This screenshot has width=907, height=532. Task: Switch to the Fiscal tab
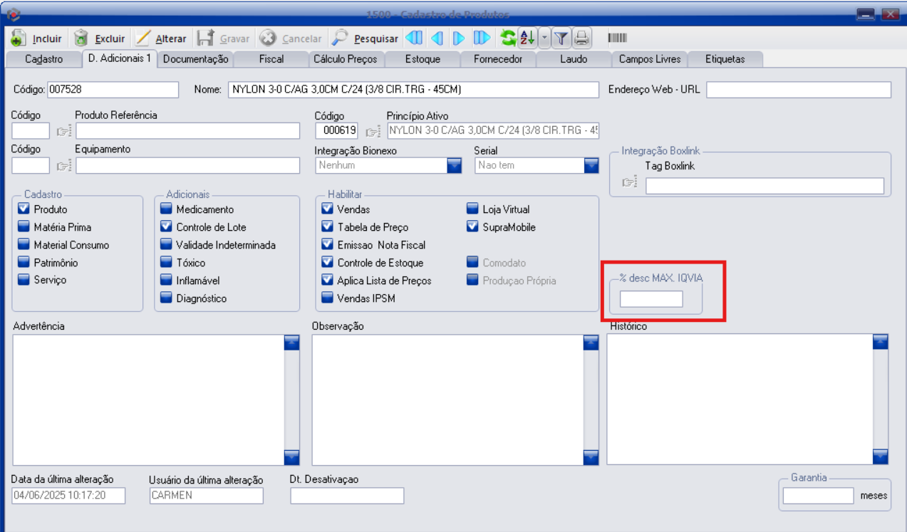(271, 59)
